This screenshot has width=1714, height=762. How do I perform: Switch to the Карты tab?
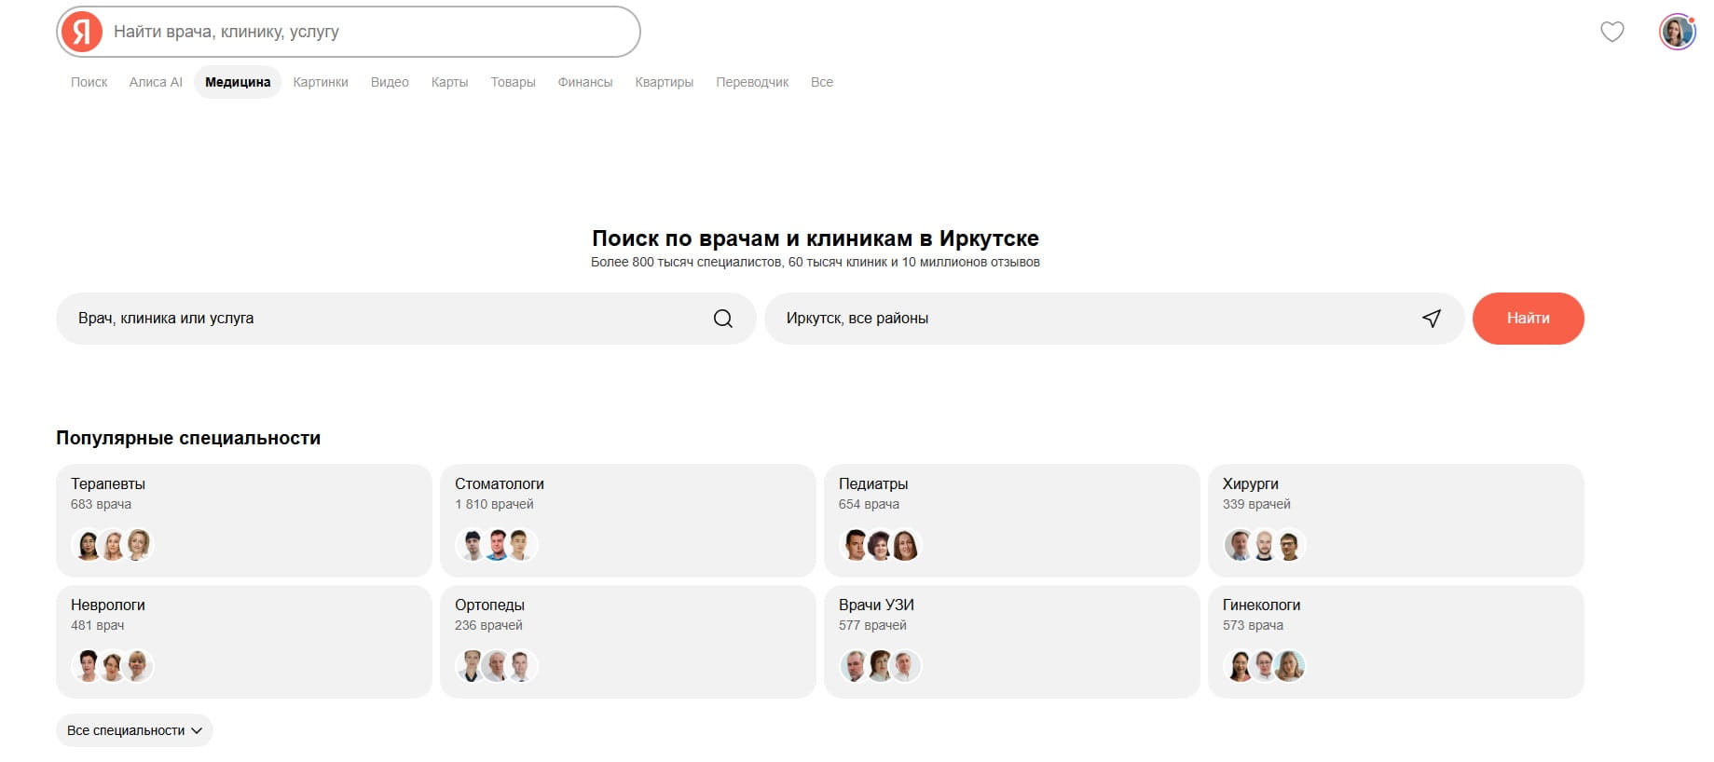(449, 82)
